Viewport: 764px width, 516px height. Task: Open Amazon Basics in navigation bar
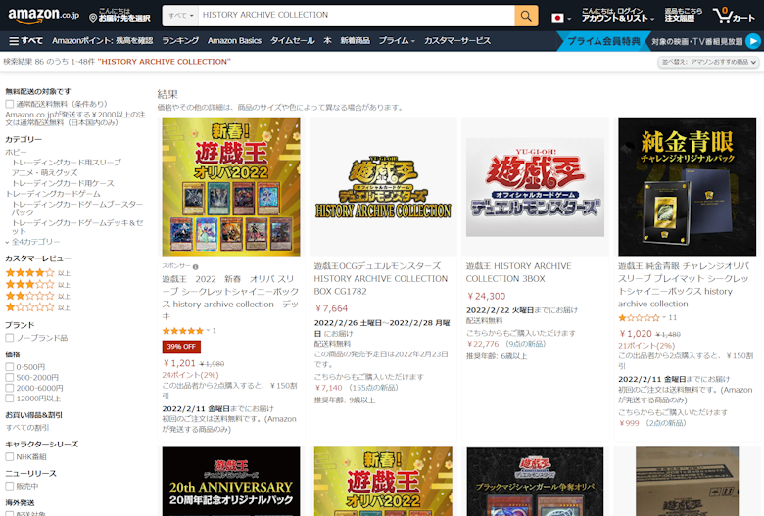(234, 41)
